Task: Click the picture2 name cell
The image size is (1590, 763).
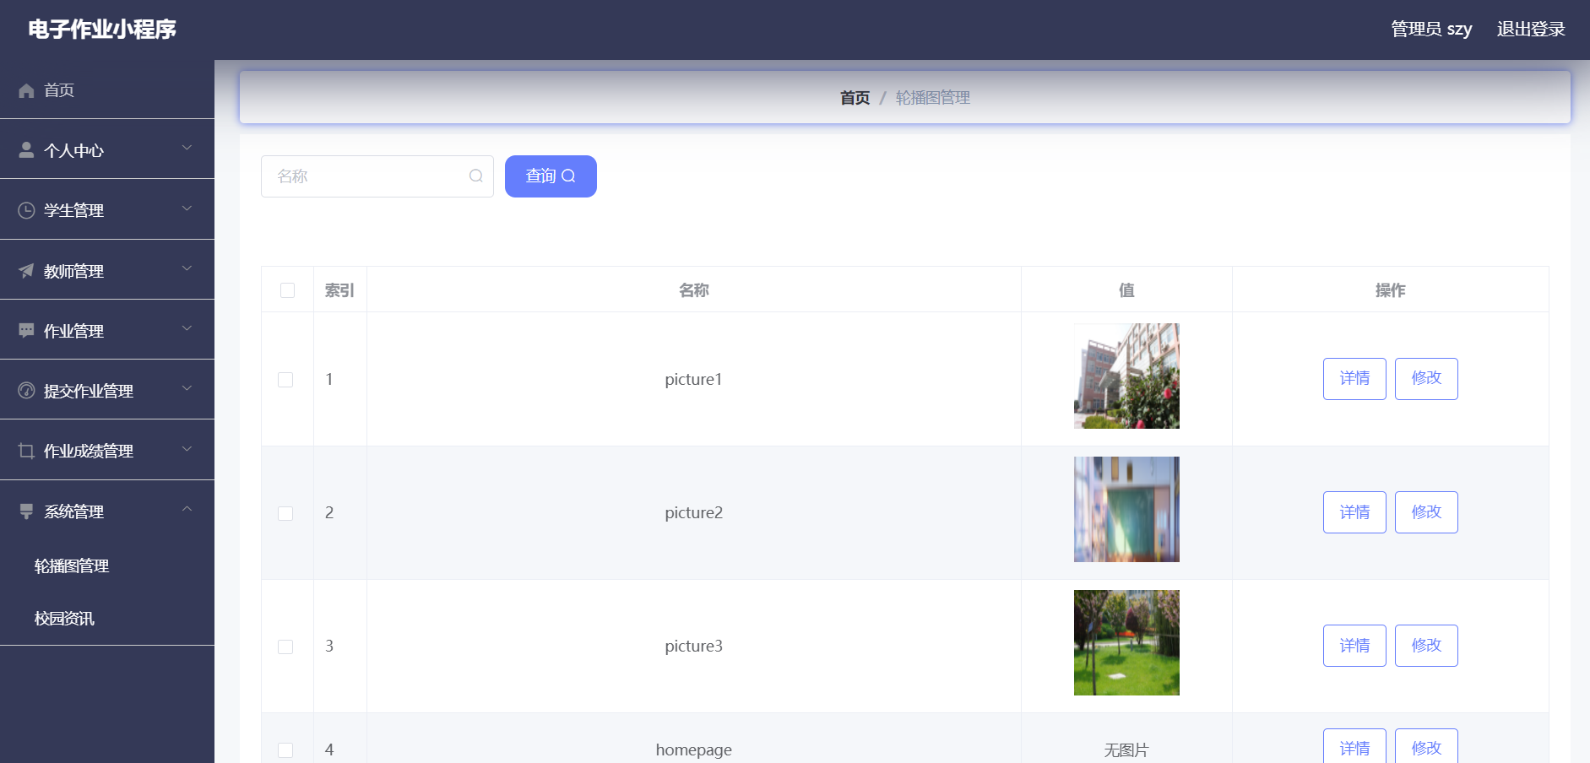Action: click(x=694, y=513)
